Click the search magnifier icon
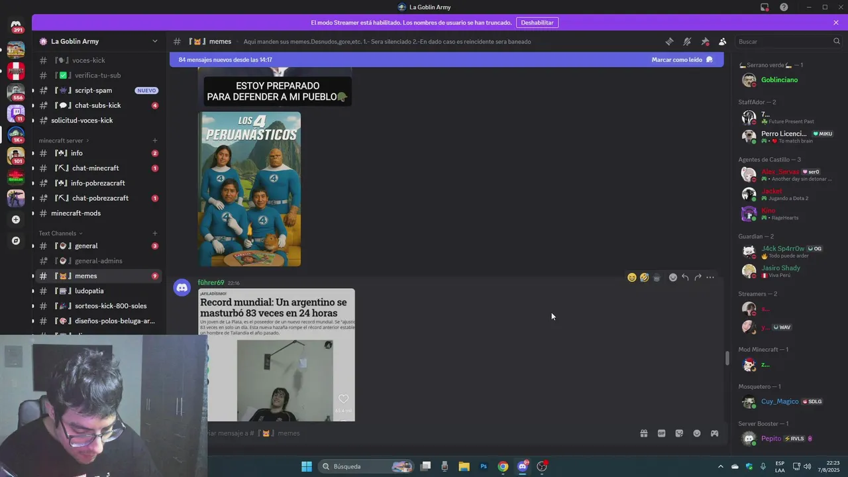The height and width of the screenshot is (477, 848). 836,41
